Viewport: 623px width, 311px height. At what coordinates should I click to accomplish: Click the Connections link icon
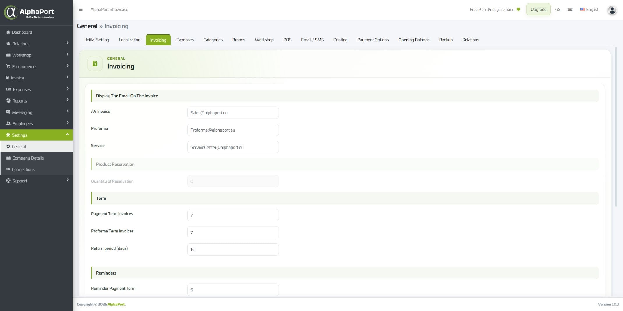(8, 169)
